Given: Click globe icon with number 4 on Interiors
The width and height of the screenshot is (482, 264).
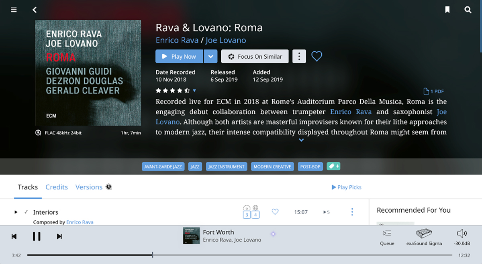Looking at the screenshot, I should click(255, 212).
